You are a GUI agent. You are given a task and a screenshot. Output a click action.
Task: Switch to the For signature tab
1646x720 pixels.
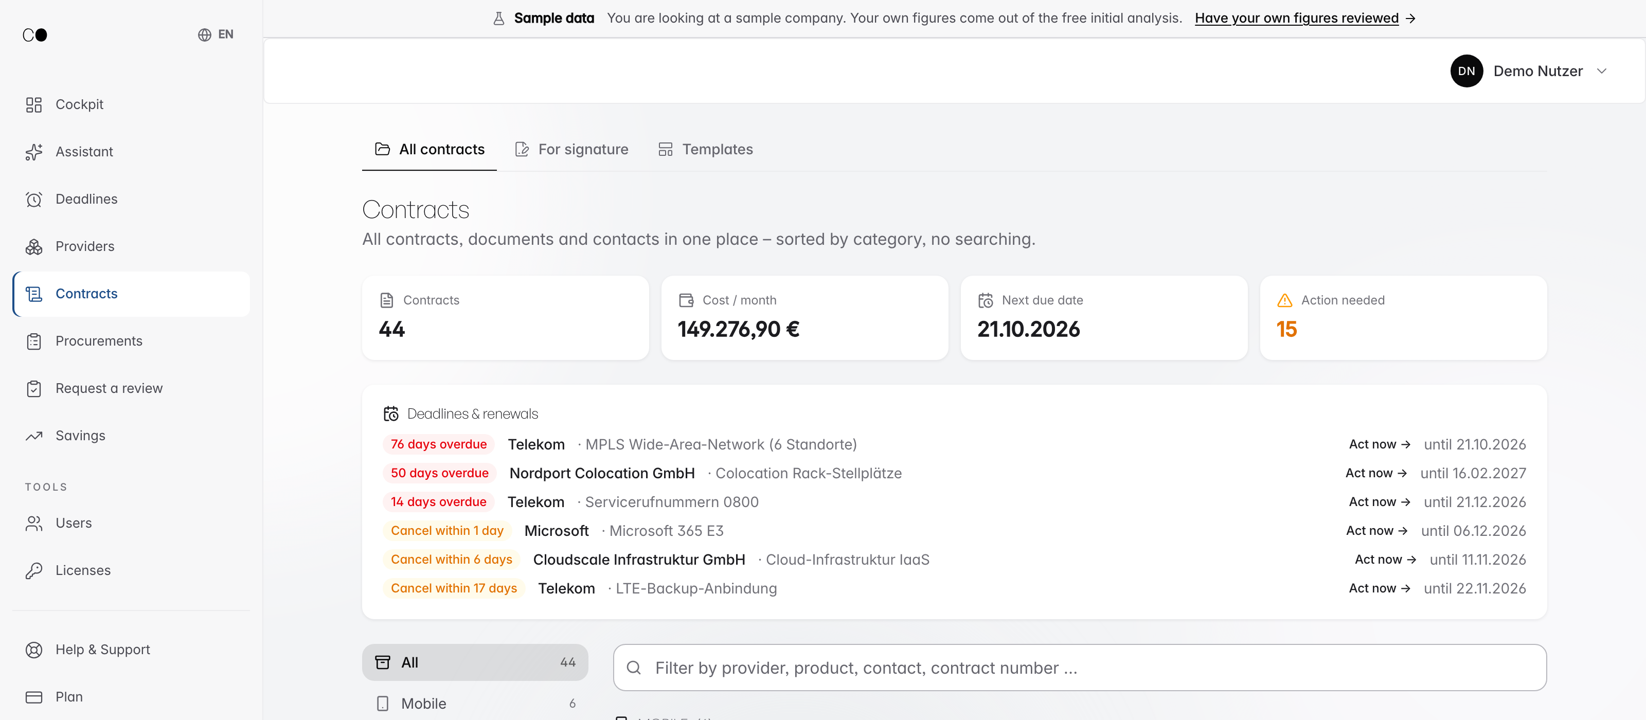[x=571, y=150]
